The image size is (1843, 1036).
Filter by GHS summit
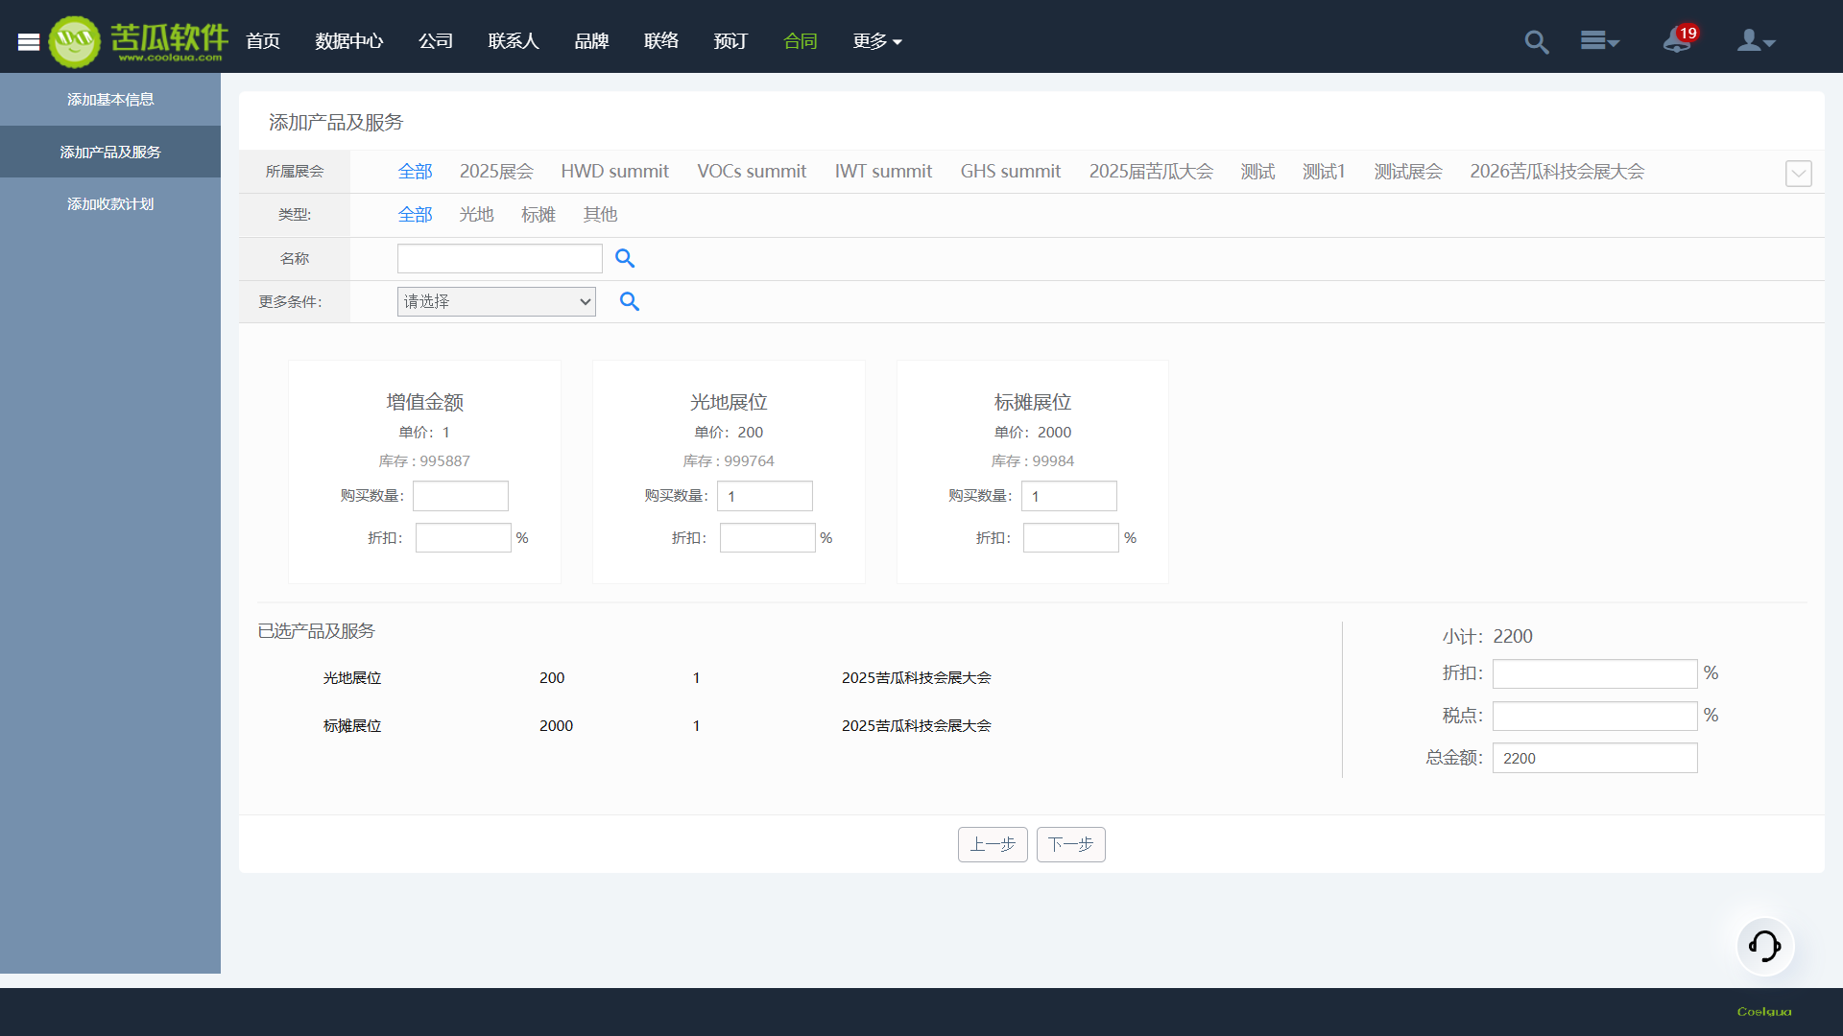tap(1011, 172)
